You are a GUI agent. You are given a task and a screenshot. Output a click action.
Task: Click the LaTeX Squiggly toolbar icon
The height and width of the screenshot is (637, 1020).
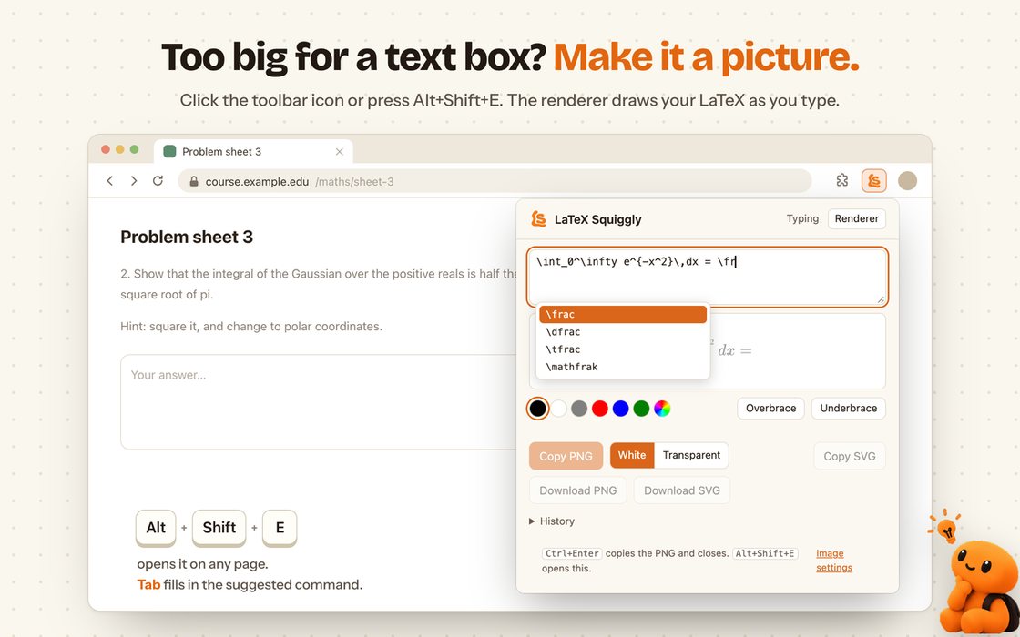click(873, 181)
